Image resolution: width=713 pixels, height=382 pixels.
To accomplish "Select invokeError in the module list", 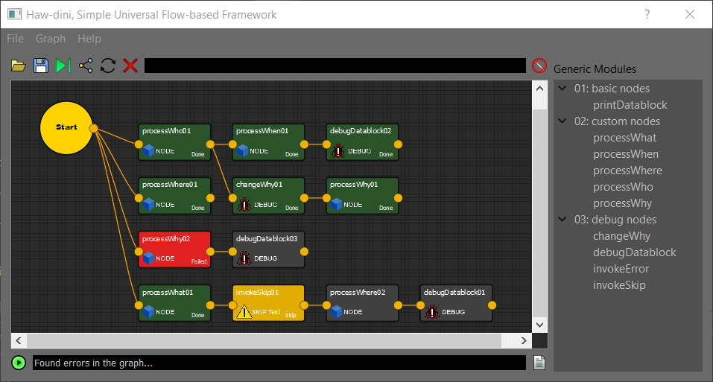I will 621,269.
